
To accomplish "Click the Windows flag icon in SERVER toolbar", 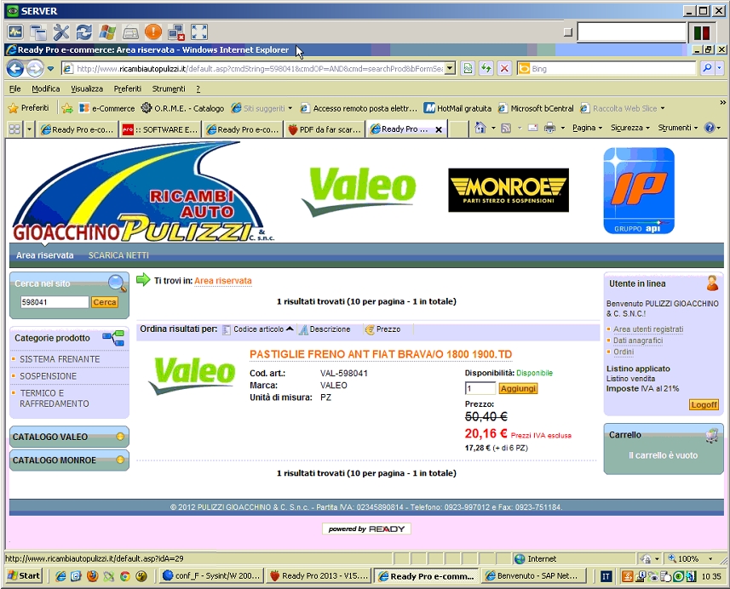I will [x=107, y=32].
